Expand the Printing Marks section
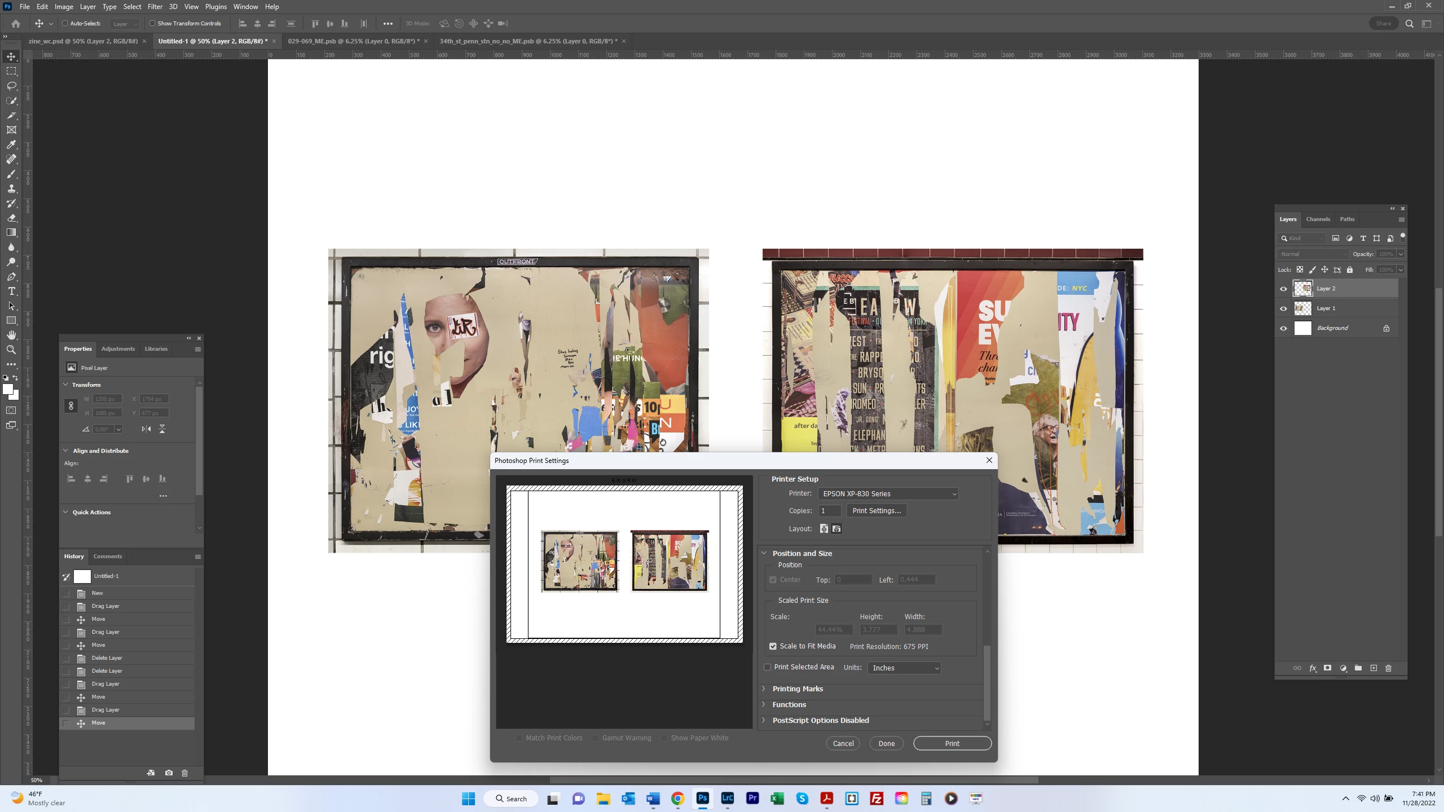 pos(798,689)
